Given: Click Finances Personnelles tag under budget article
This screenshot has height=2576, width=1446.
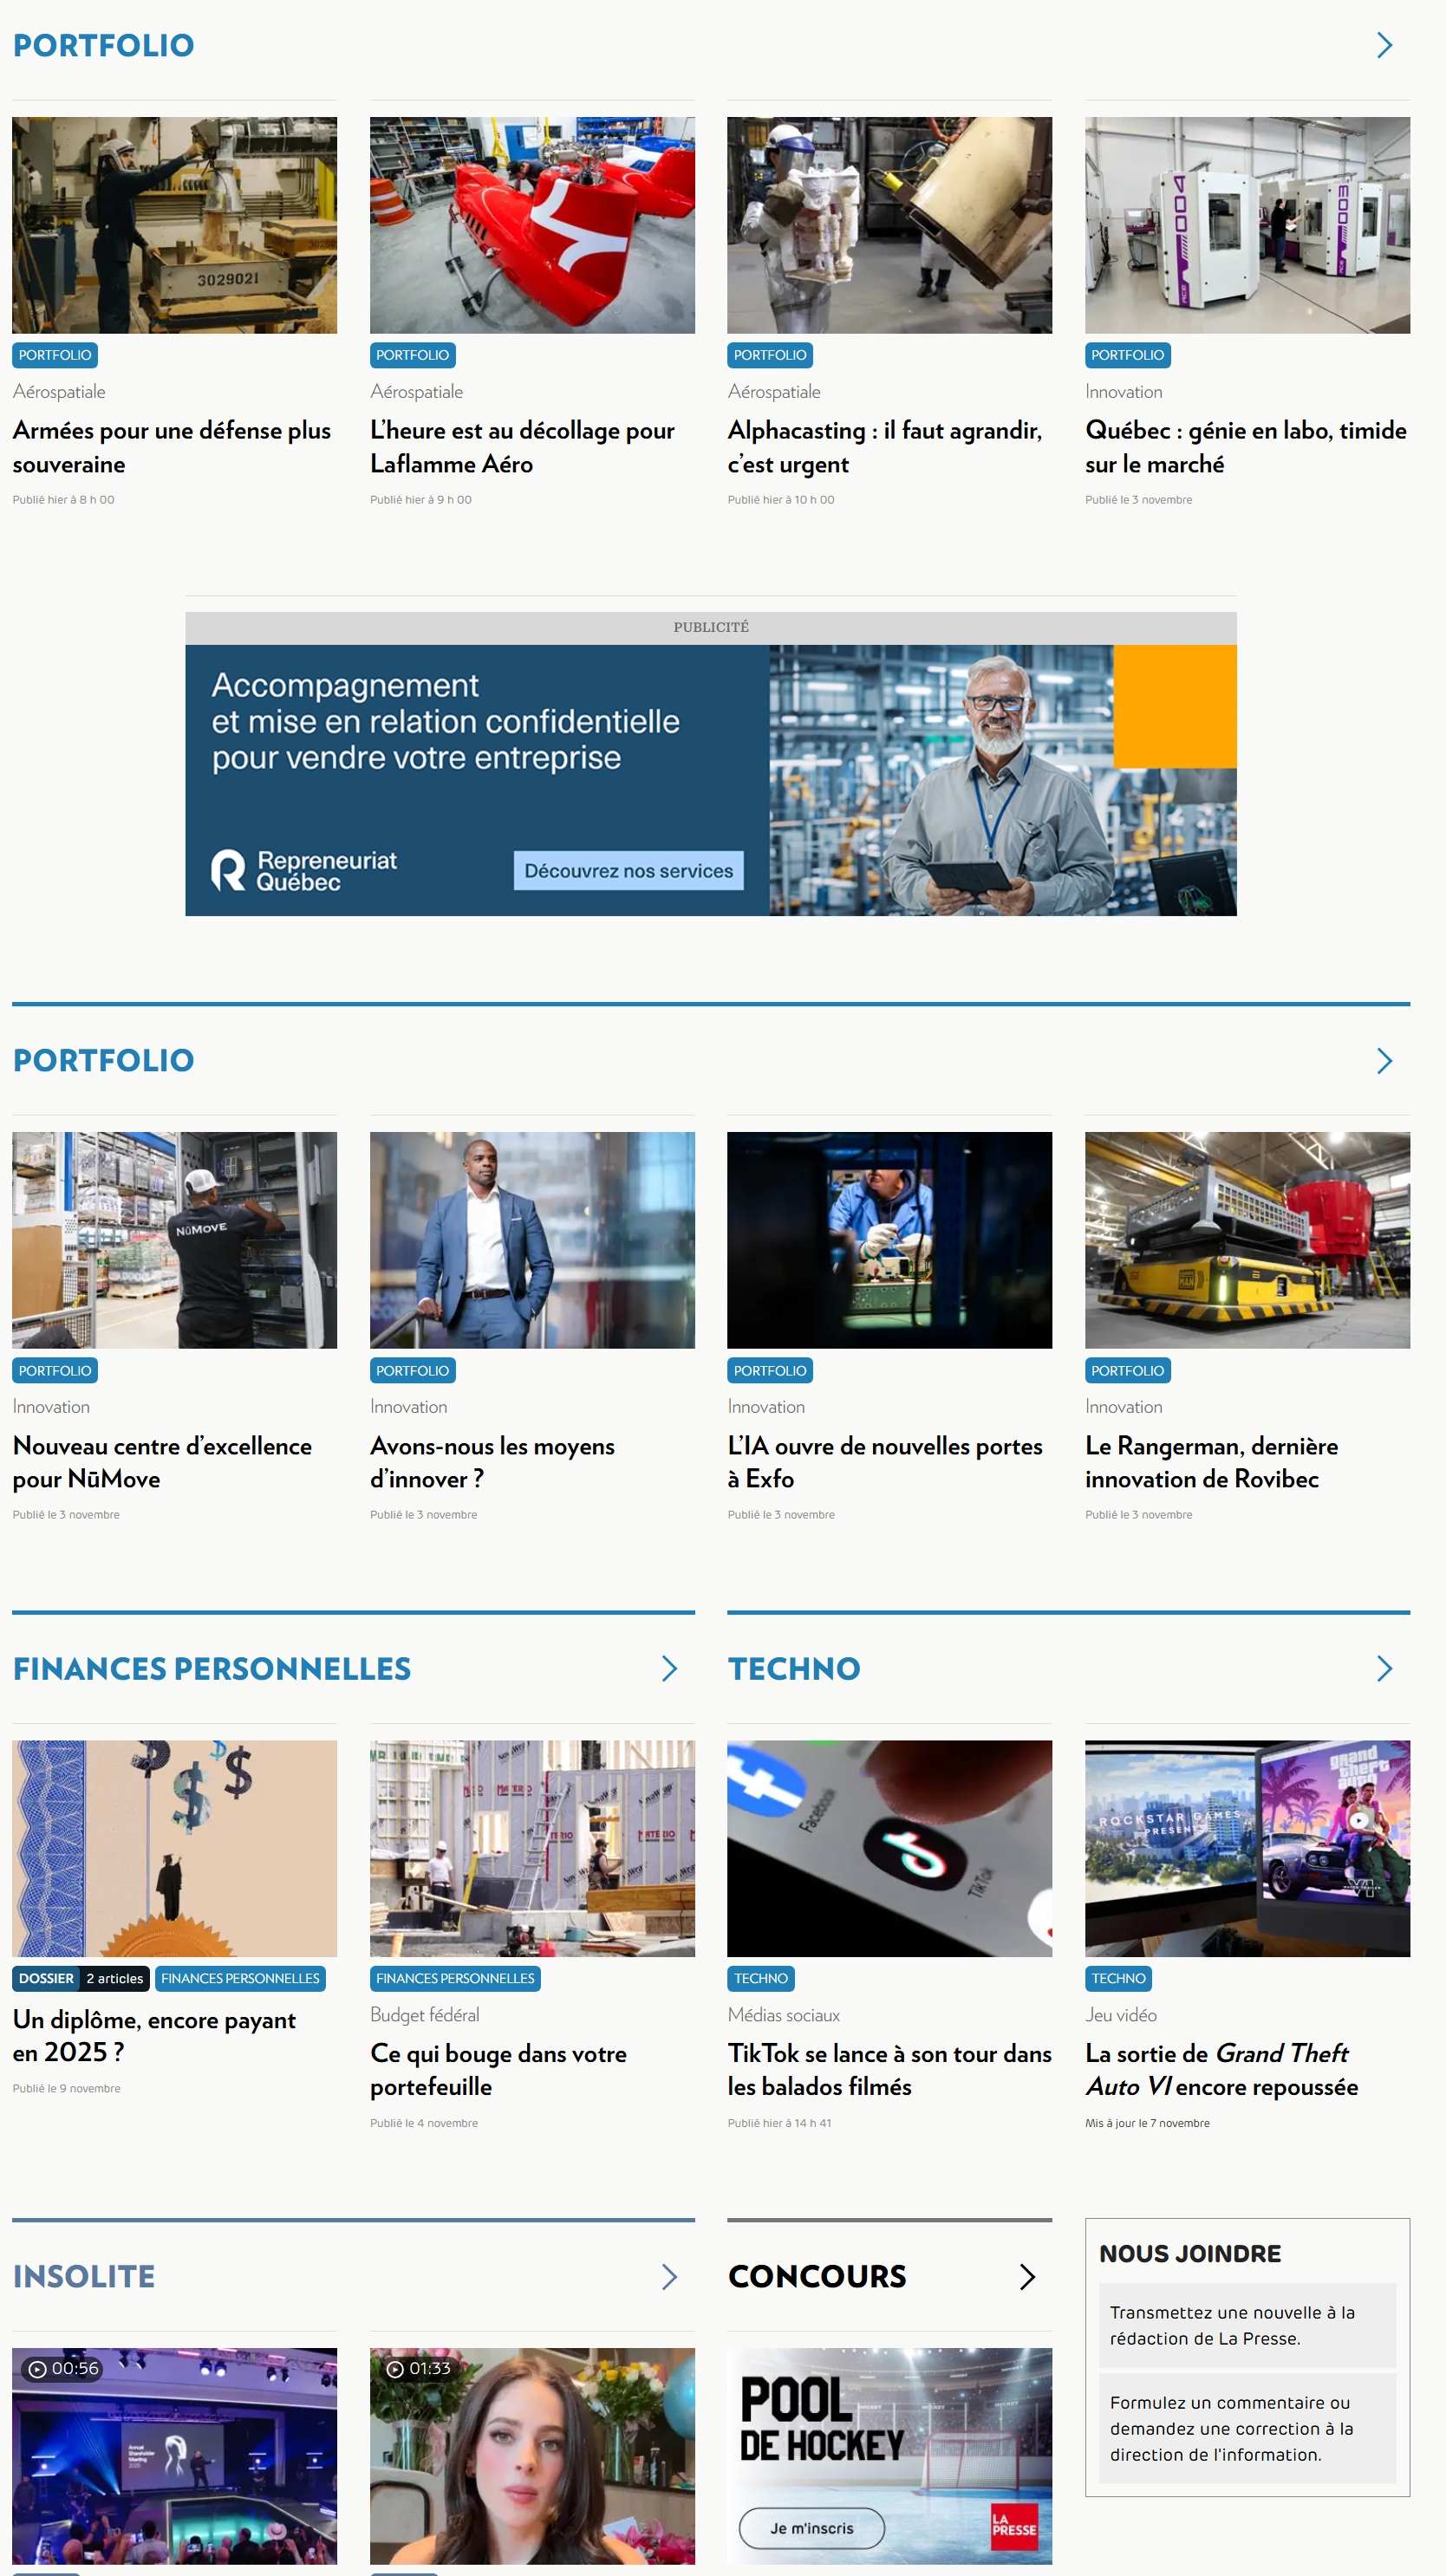Looking at the screenshot, I should pyautogui.click(x=455, y=1978).
